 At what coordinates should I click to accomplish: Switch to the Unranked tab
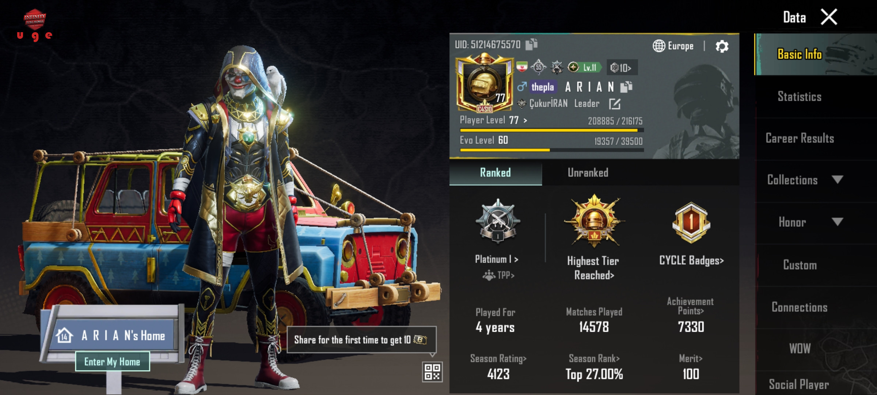click(x=588, y=173)
